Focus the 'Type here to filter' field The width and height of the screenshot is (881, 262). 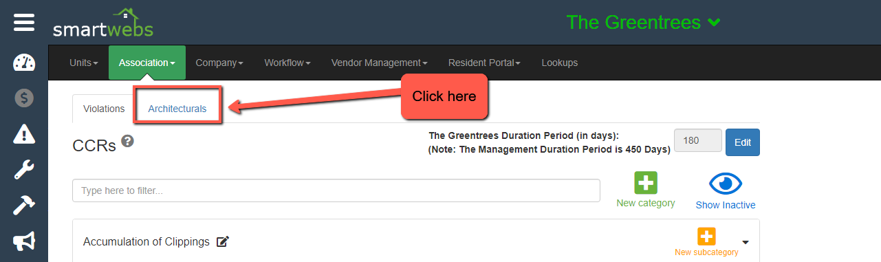click(336, 190)
